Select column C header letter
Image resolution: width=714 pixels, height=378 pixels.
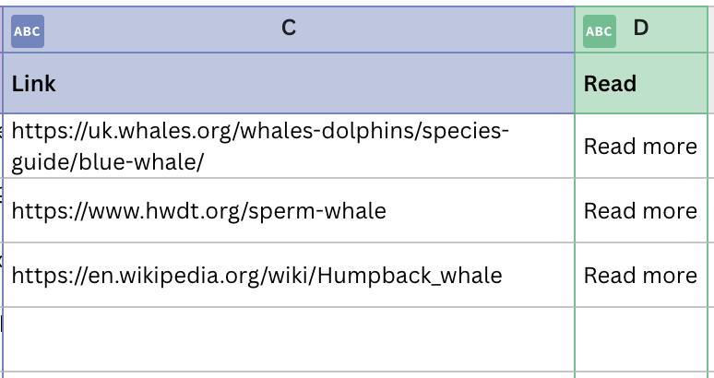289,29
